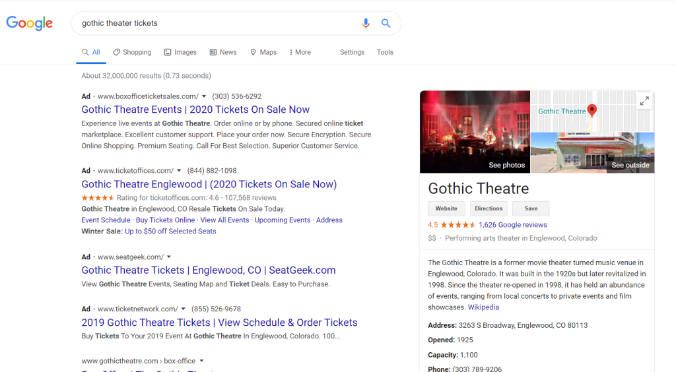The height and width of the screenshot is (372, 676).
Task: Open the News tab
Action: coord(223,52)
